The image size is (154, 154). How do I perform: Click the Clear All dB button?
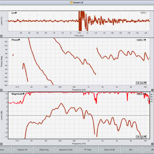point(109,150)
